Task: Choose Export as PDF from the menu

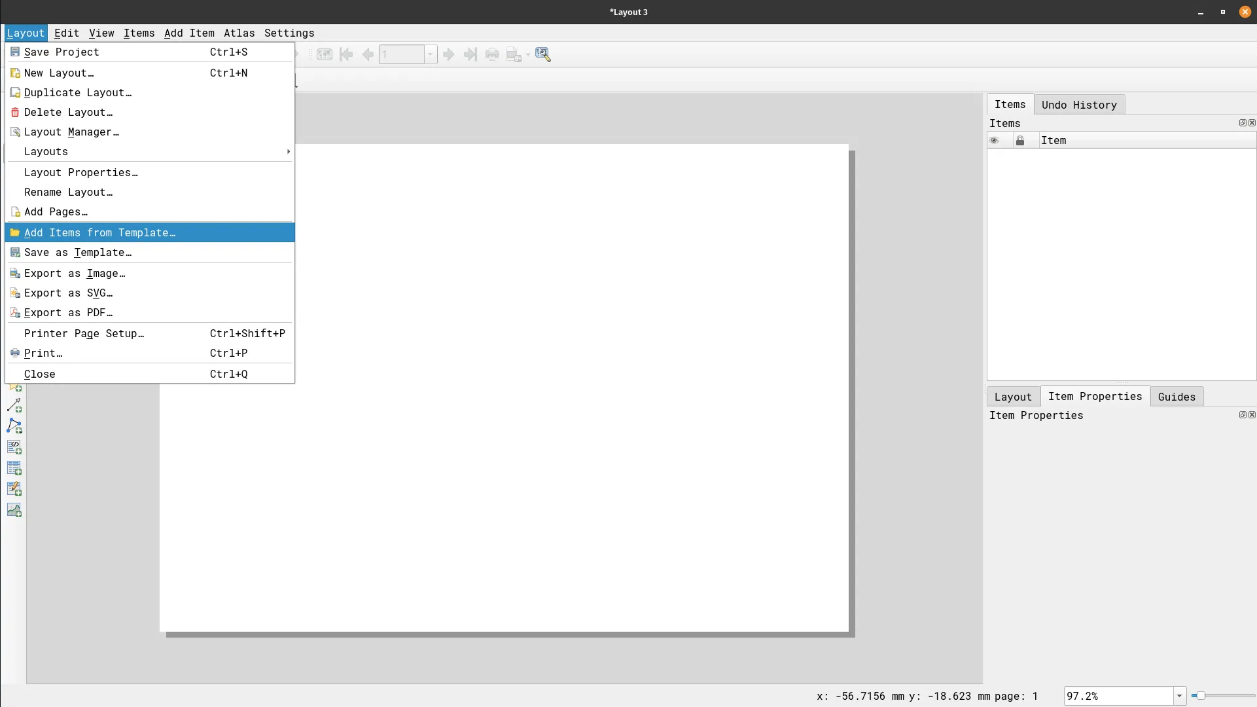Action: click(x=67, y=312)
